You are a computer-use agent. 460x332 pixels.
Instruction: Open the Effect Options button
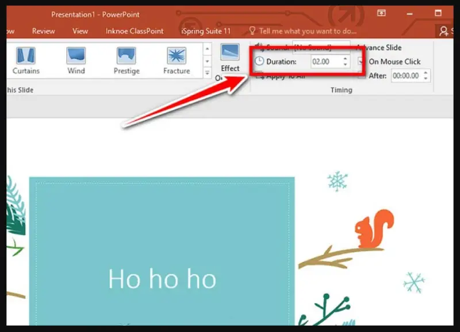(230, 62)
